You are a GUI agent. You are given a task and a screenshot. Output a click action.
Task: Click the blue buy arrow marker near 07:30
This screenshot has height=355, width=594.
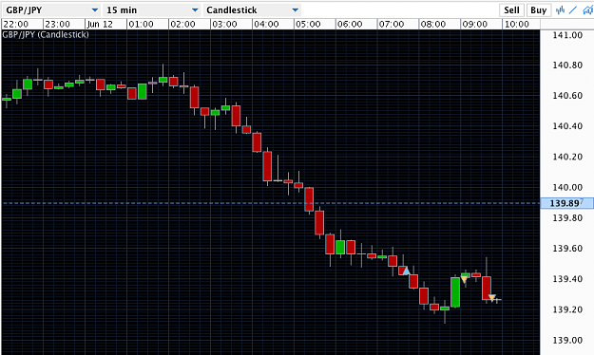click(406, 271)
